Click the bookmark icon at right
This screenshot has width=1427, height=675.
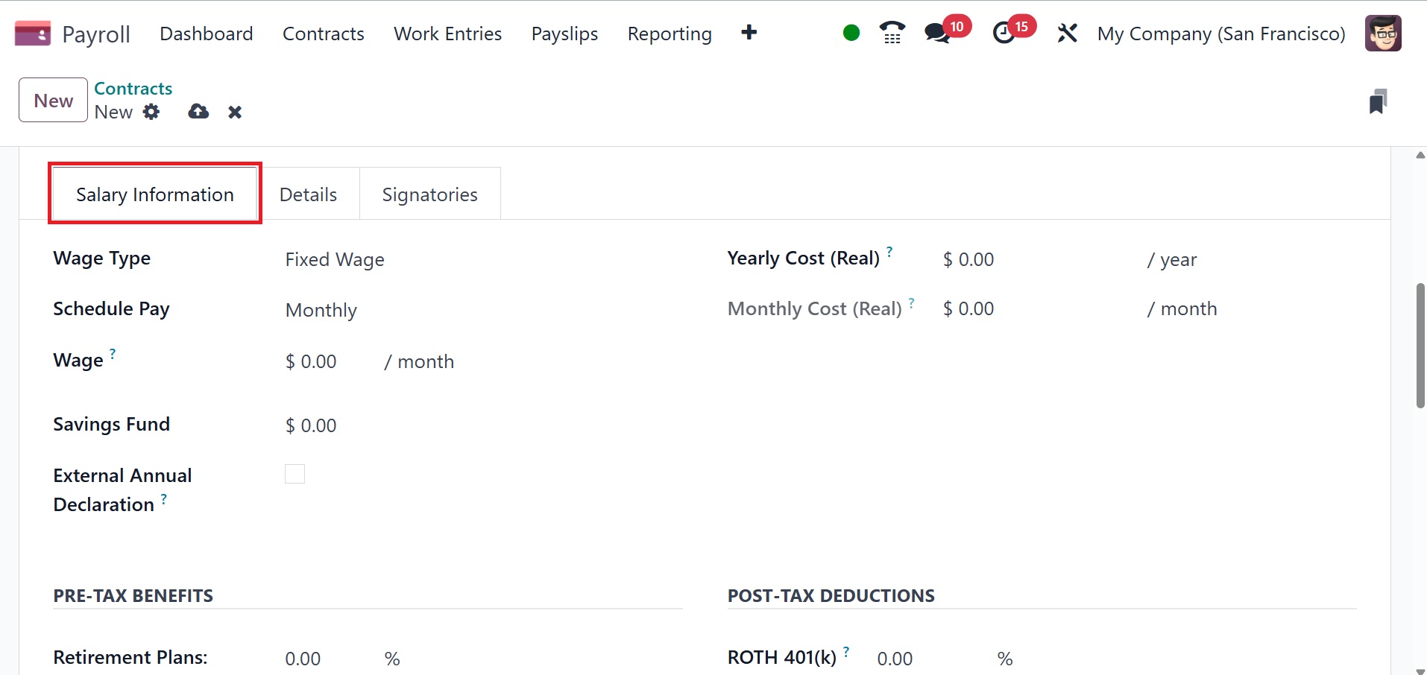(1378, 102)
